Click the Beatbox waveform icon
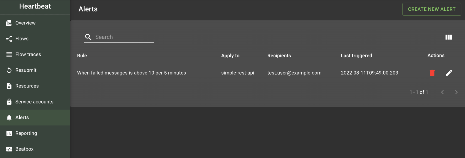465x158 pixels. click(x=9, y=149)
